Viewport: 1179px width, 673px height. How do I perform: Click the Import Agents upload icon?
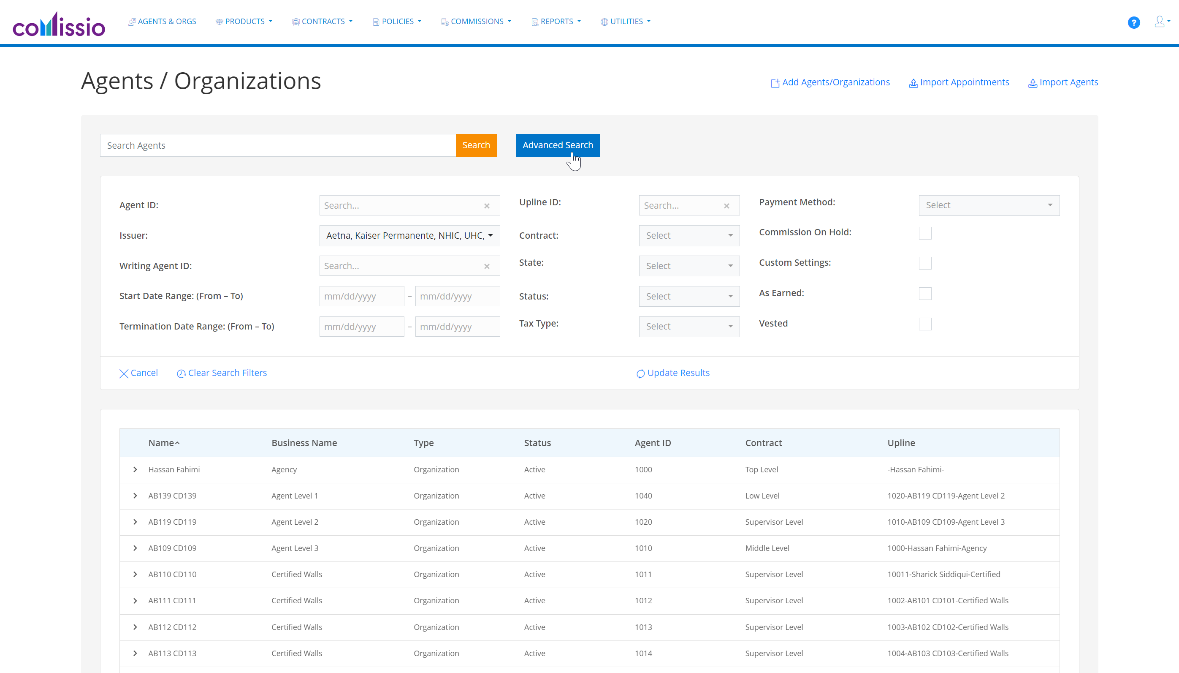(1033, 83)
